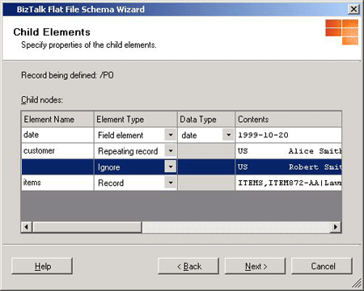This screenshot has width=364, height=291.
Task: Click the 'Field element' type value
Action: tap(121, 135)
